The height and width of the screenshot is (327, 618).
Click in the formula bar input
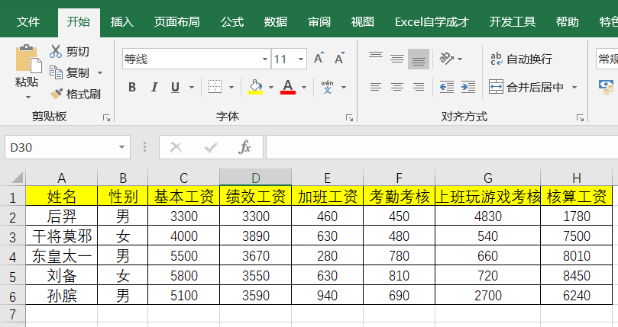tap(442, 147)
